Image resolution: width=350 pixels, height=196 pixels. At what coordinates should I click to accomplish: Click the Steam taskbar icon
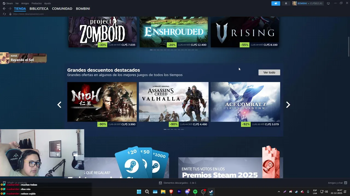point(211,192)
